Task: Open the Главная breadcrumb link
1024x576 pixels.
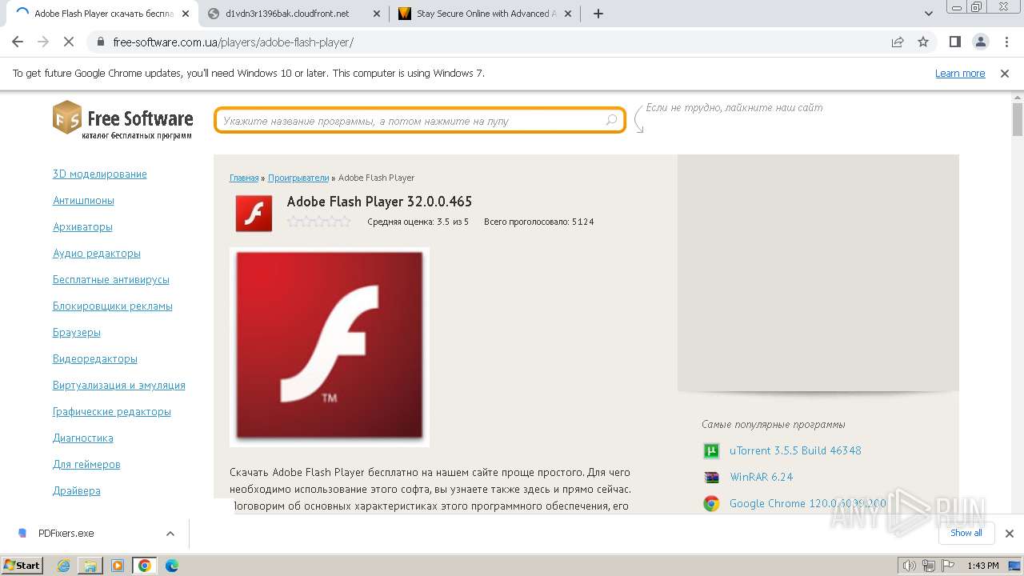Action: pos(244,178)
